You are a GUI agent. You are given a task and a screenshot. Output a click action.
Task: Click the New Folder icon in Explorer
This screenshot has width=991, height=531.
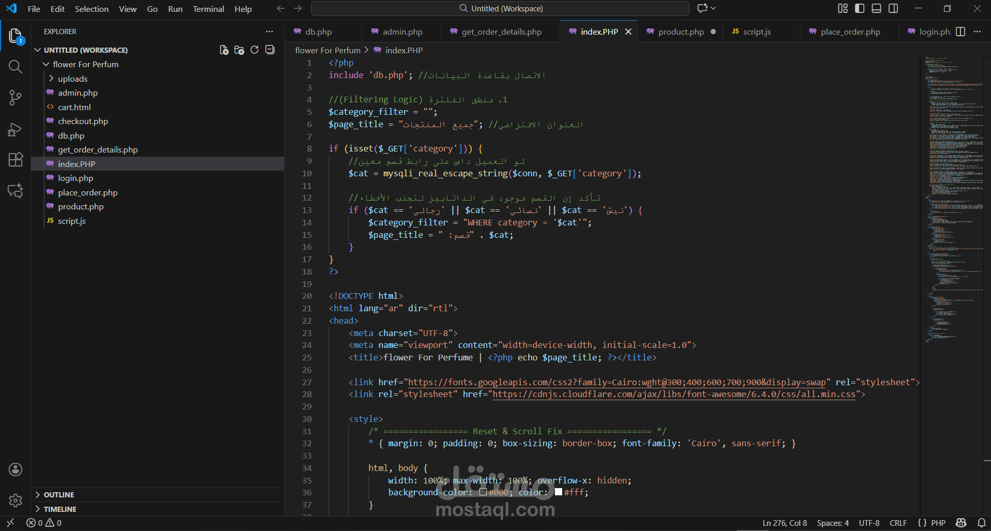point(239,50)
